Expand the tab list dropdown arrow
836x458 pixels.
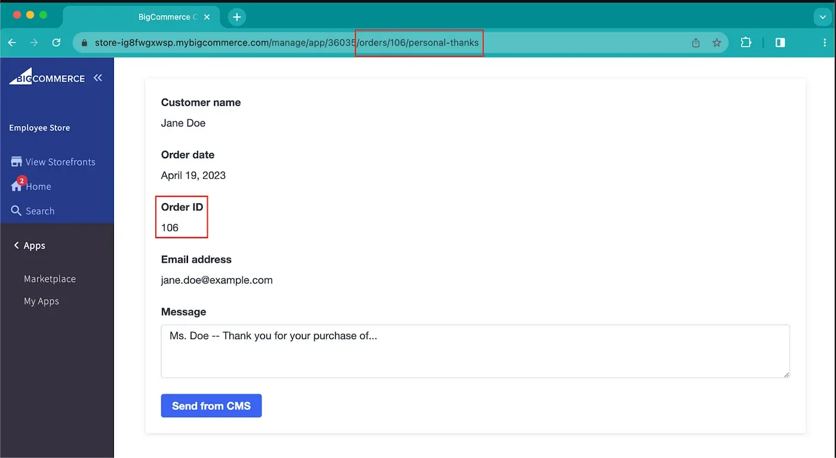coord(823,17)
